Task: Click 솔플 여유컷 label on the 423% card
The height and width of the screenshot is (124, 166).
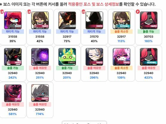Action: pyautogui.click(x=149, y=68)
